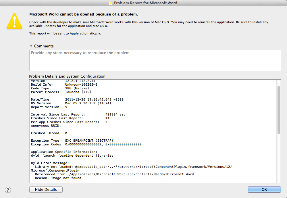
Task: Click 'Exception Type: EXC_BREAKPOINT (SIGTRAP)' line
Action: click(72, 141)
